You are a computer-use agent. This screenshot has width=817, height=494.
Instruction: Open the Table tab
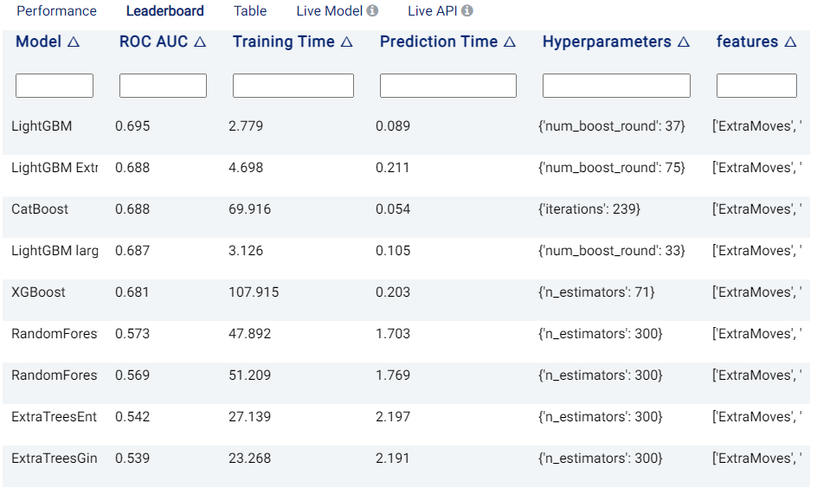click(250, 11)
